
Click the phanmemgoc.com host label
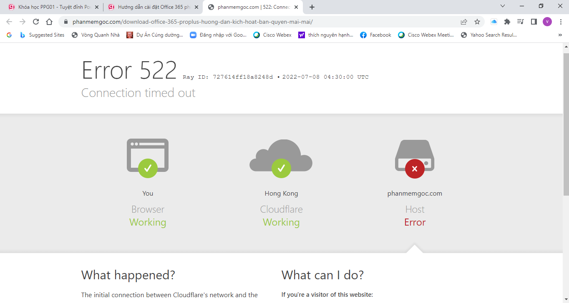pos(415,194)
